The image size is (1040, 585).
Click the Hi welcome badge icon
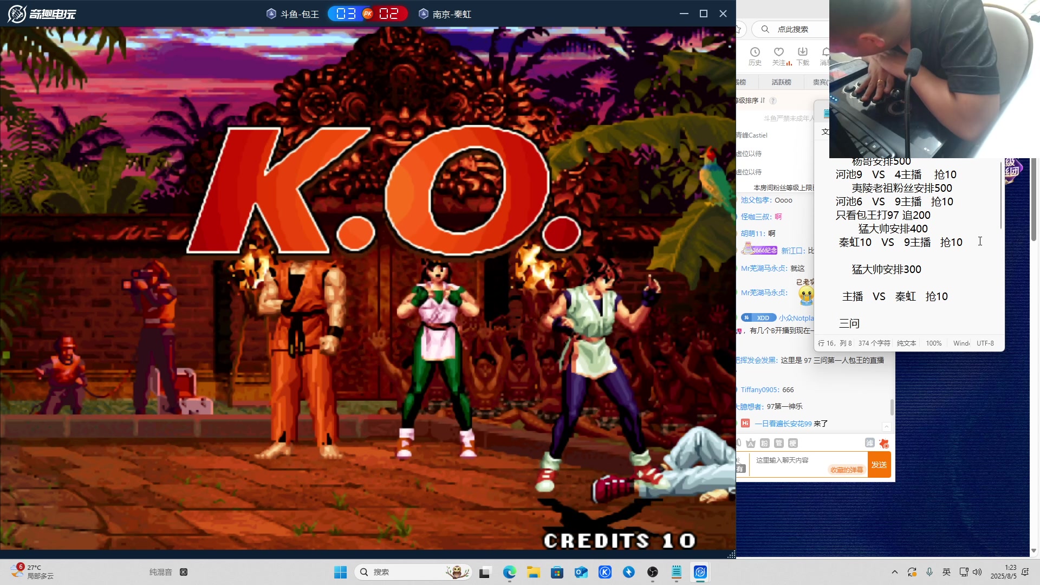(745, 423)
